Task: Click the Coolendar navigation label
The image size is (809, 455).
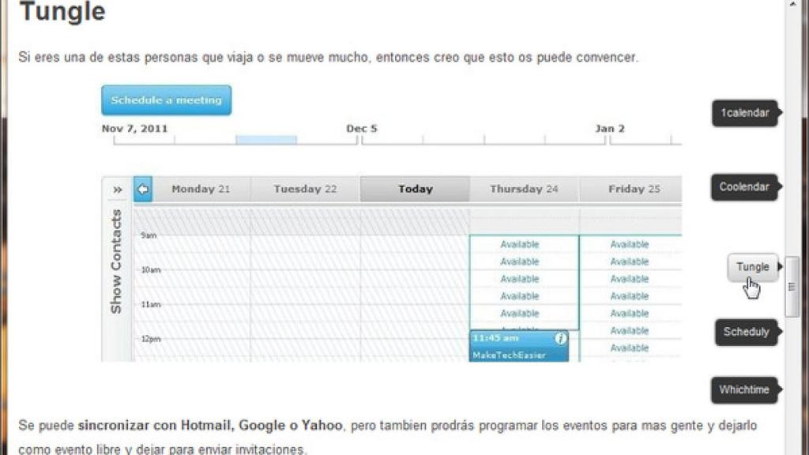Action: click(743, 187)
